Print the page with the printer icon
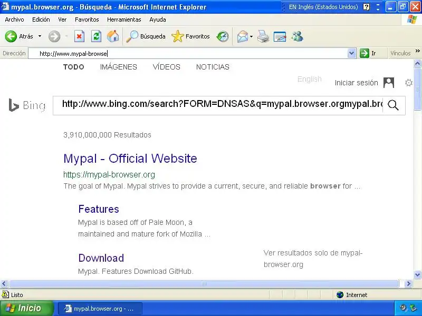Image resolution: width=422 pixels, height=316 pixels. click(x=263, y=36)
